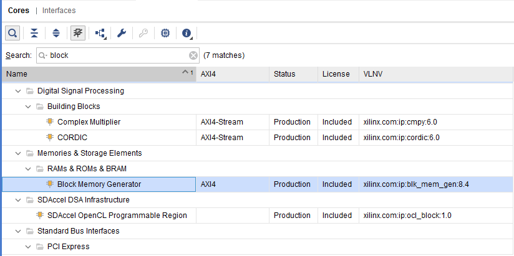Select the Complex Multiplier IP core

[89, 122]
